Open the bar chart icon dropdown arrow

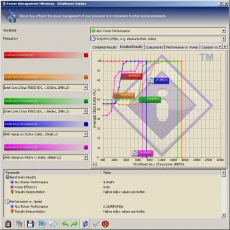coord(46,224)
